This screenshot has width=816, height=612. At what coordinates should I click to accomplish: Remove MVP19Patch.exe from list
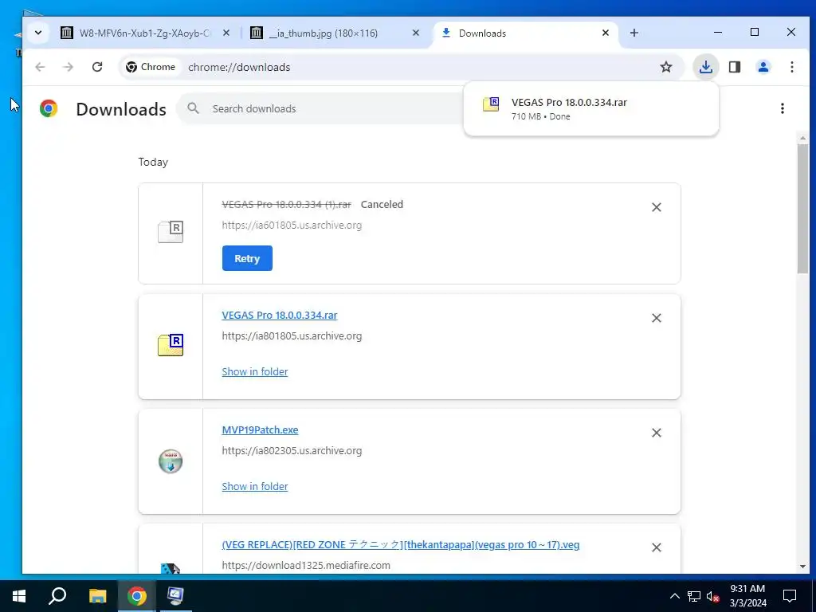coord(657,433)
